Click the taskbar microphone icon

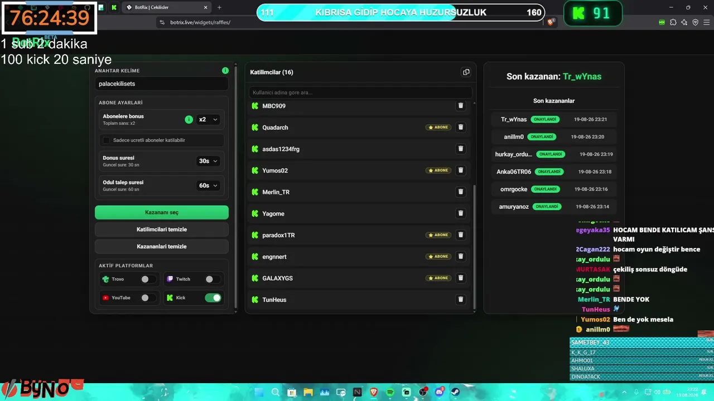point(637,392)
